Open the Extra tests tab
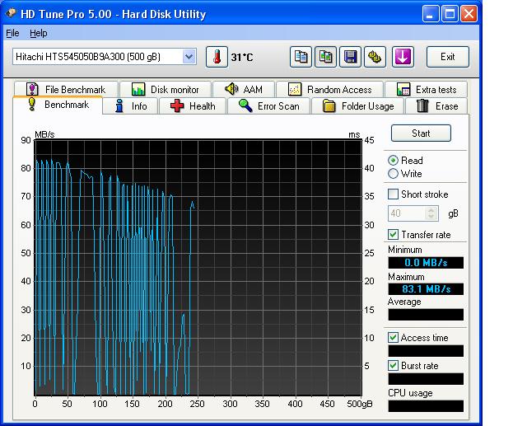 coord(427,90)
